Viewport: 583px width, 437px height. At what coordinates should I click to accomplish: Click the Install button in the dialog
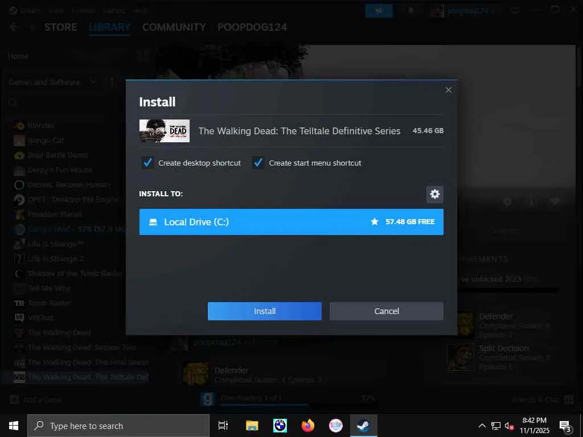coord(264,311)
